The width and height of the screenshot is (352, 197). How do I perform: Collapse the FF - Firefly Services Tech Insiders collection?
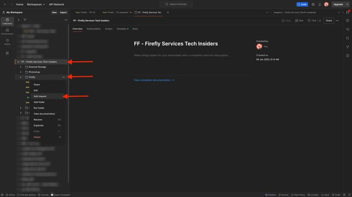(18, 62)
